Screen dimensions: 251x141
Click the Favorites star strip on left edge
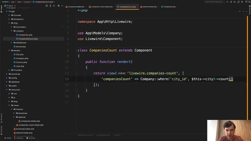[x=2, y=130]
